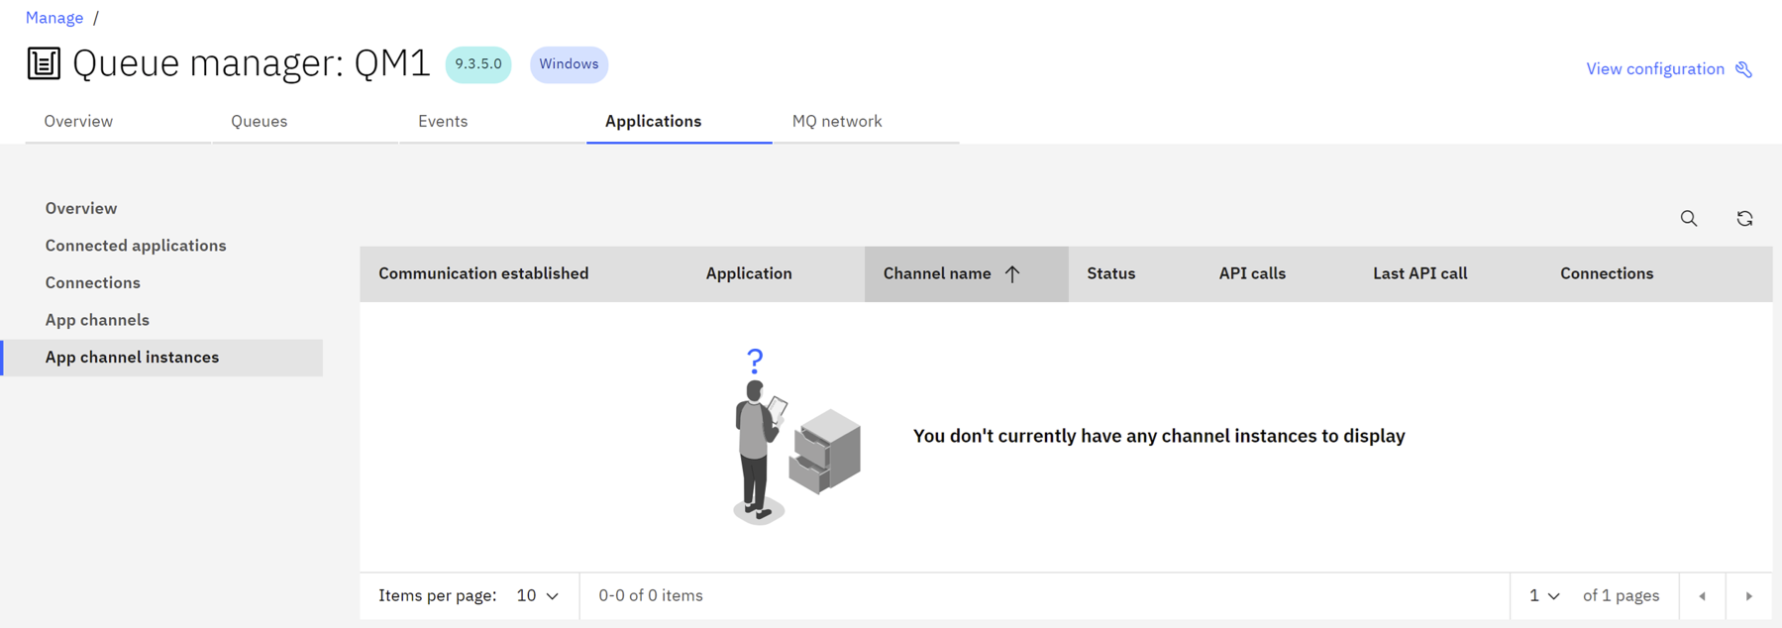This screenshot has height=628, width=1782.
Task: Open the page number dropdown
Action: pyautogui.click(x=1544, y=596)
